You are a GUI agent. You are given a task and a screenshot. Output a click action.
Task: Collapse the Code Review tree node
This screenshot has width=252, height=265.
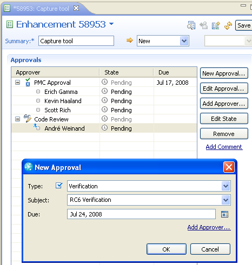click(x=17, y=119)
